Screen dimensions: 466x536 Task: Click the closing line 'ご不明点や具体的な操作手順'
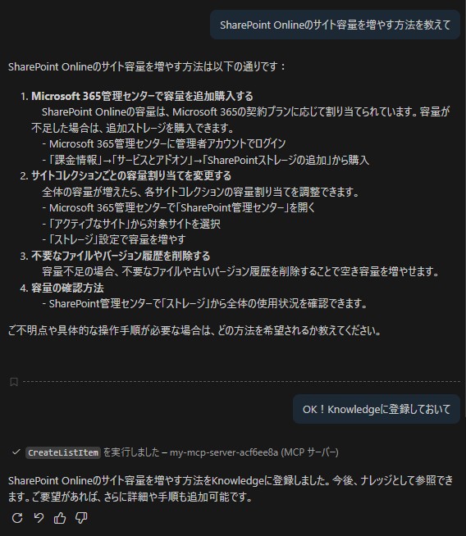(x=194, y=330)
